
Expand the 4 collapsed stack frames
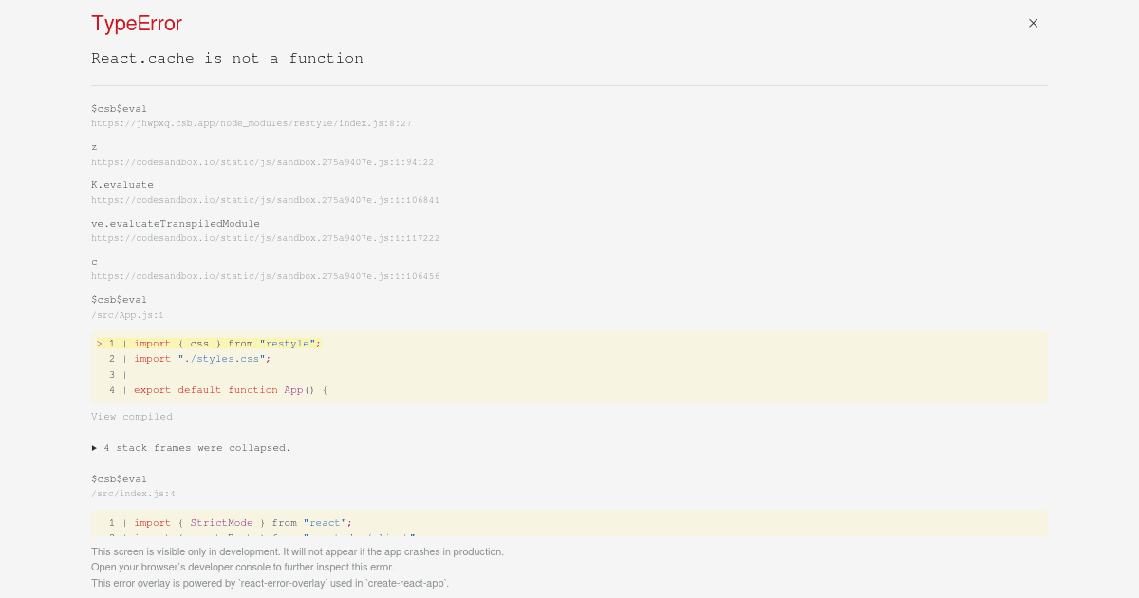(x=194, y=447)
